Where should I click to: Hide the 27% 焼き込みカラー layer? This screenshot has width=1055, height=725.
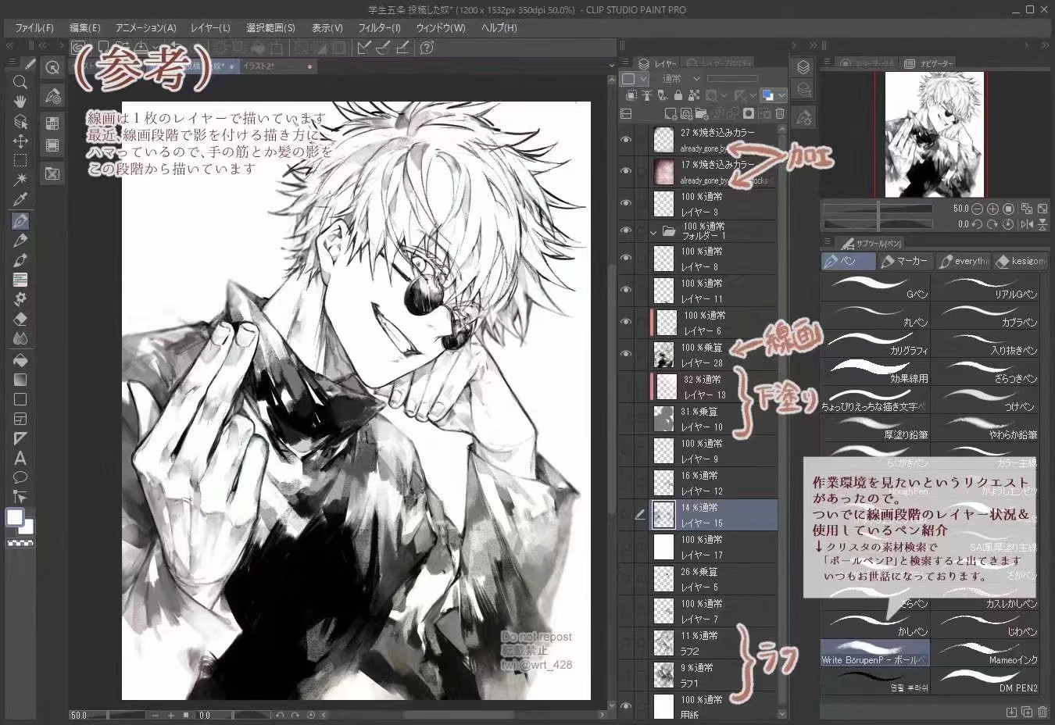[x=626, y=140]
